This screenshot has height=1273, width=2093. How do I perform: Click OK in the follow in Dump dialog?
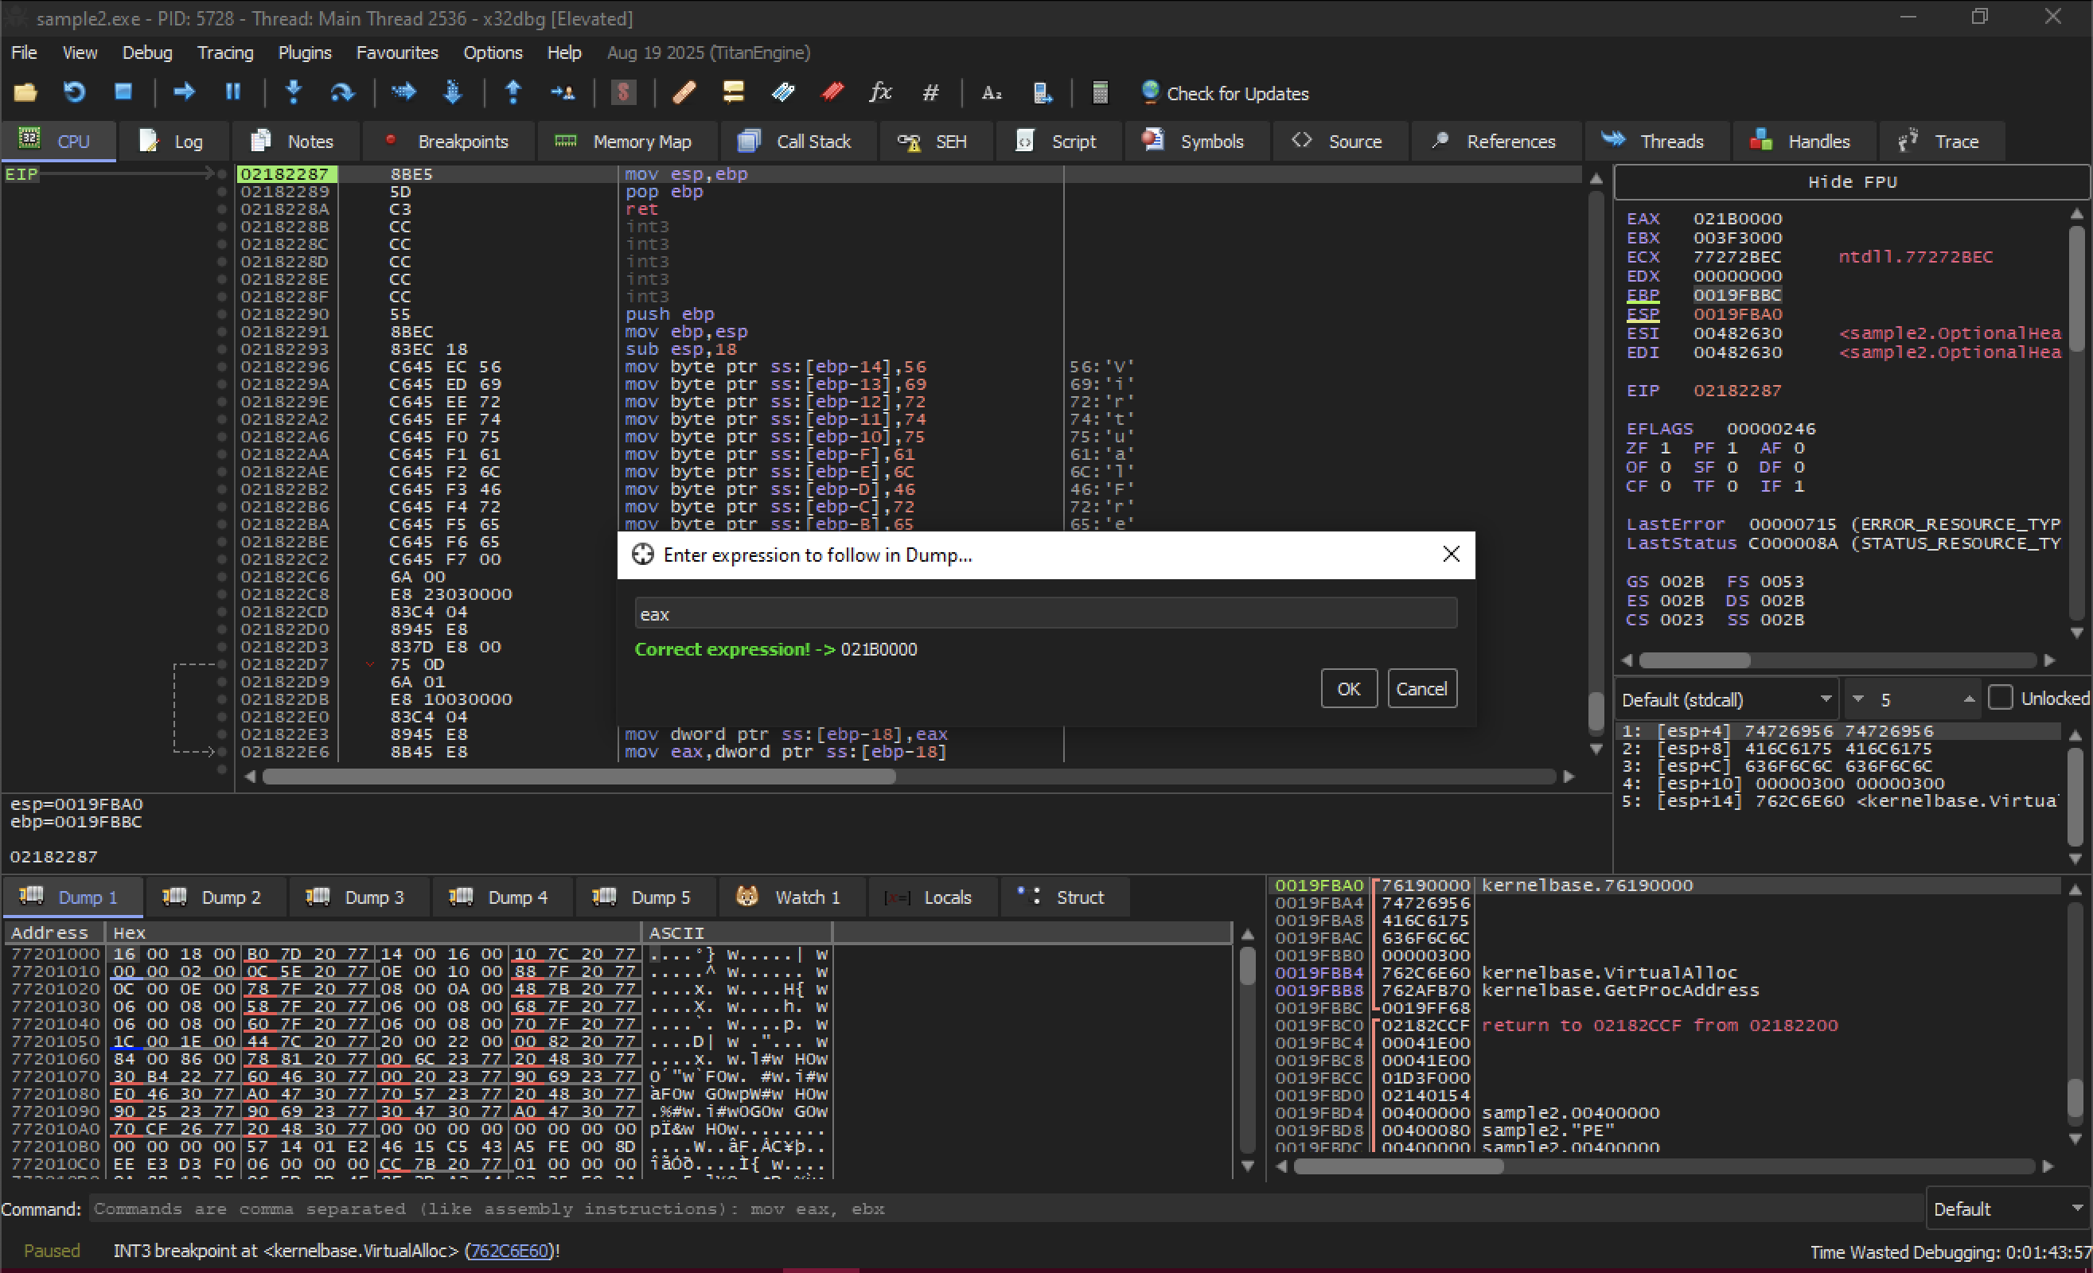pyautogui.click(x=1349, y=689)
